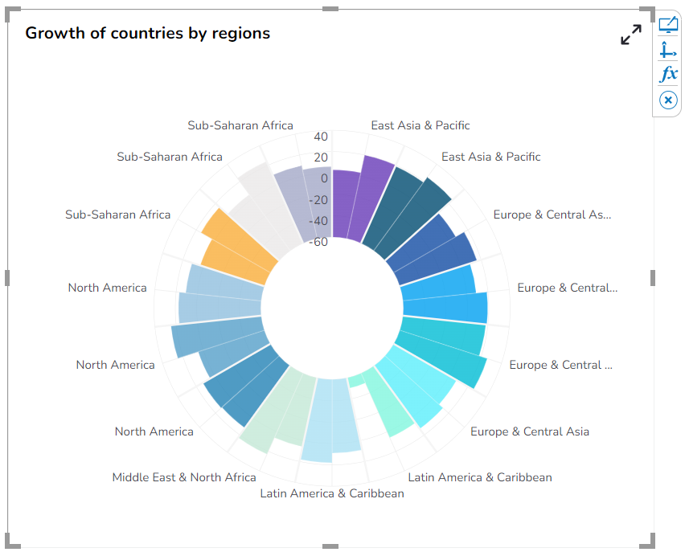Click the right edge middle resize handle
This screenshot has height=552, width=685.
click(x=654, y=278)
